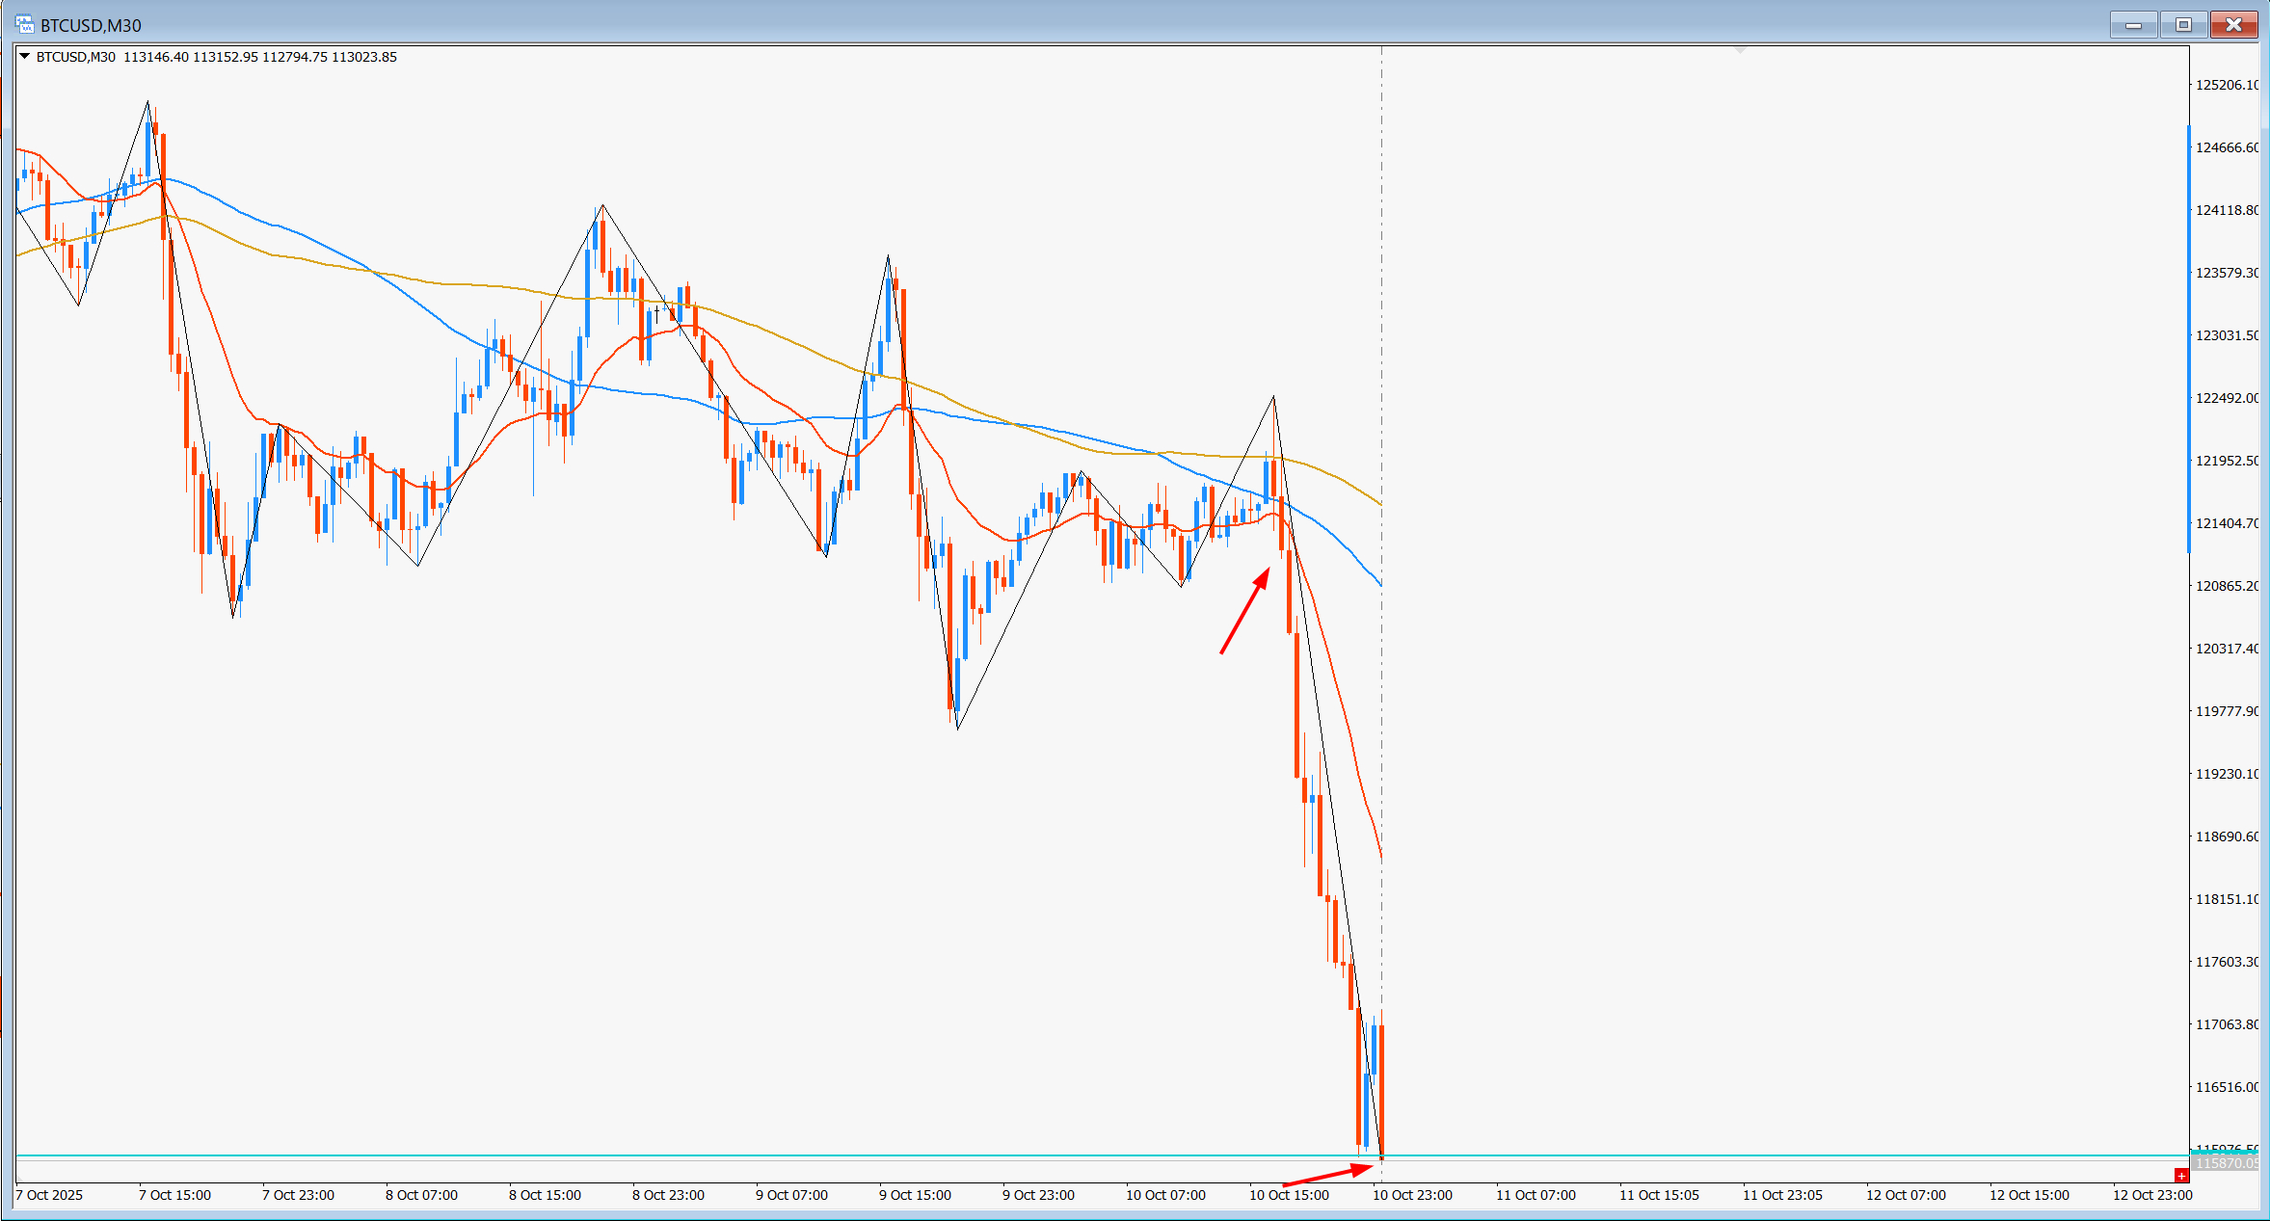Click the "11 Oct 23:05" time axis label
The image size is (2270, 1221).
[1783, 1195]
